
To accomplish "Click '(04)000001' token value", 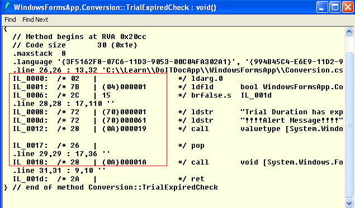I will tap(124, 87).
